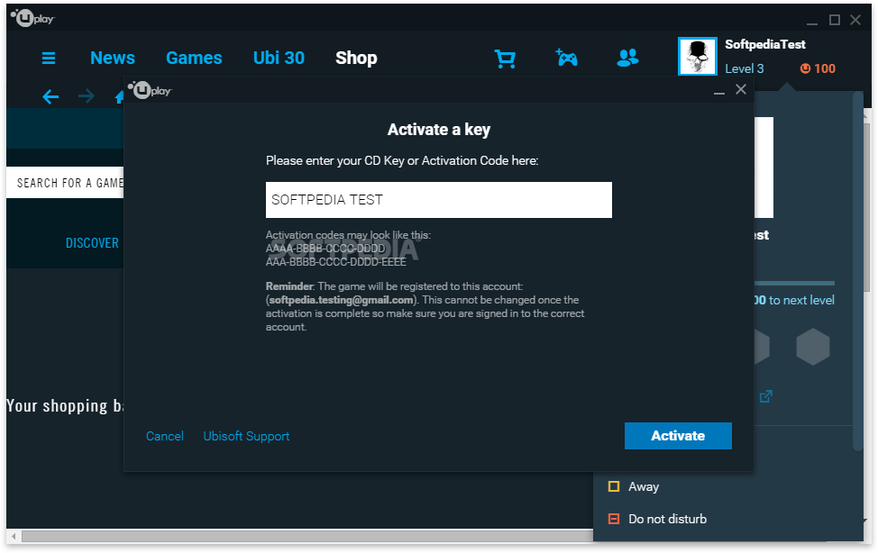
Task: Click the 'AAAA-BBBB-CCCC-DDDD' example code
Action: pos(325,249)
